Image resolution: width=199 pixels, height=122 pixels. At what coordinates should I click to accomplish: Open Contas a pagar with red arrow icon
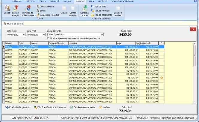pos(15,11)
